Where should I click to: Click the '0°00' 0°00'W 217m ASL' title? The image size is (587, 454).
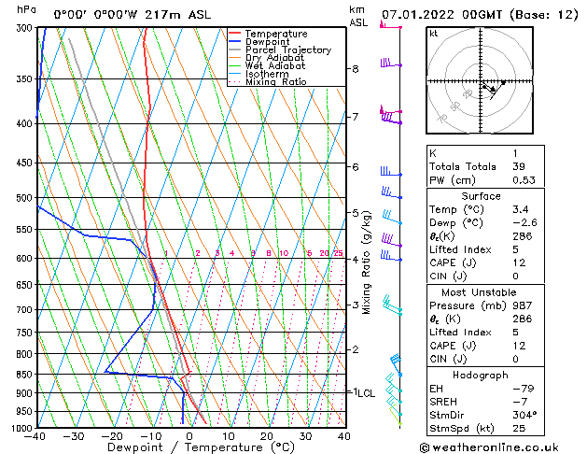(x=133, y=15)
